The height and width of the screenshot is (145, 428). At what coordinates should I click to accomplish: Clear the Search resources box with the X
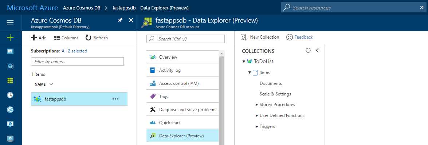[422, 8]
